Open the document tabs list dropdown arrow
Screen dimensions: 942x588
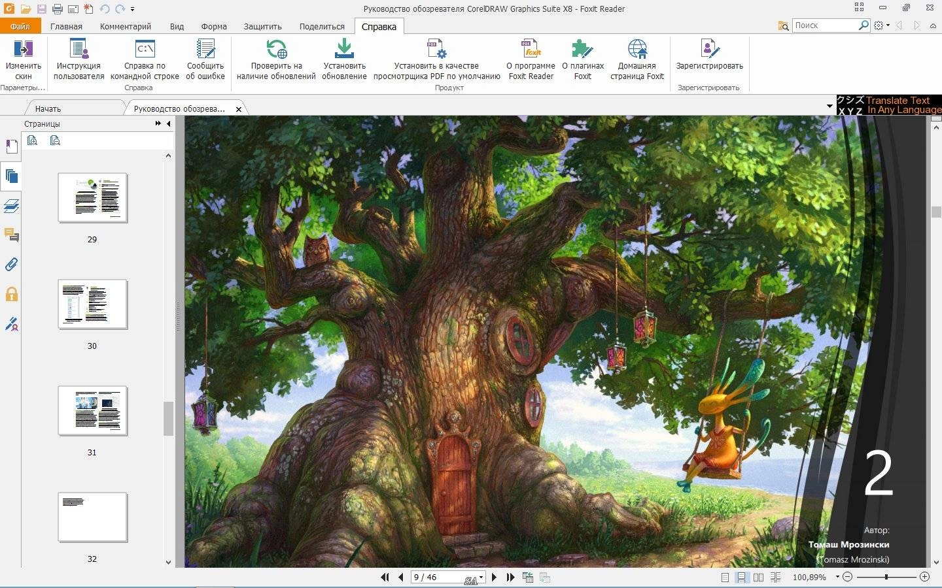[829, 106]
